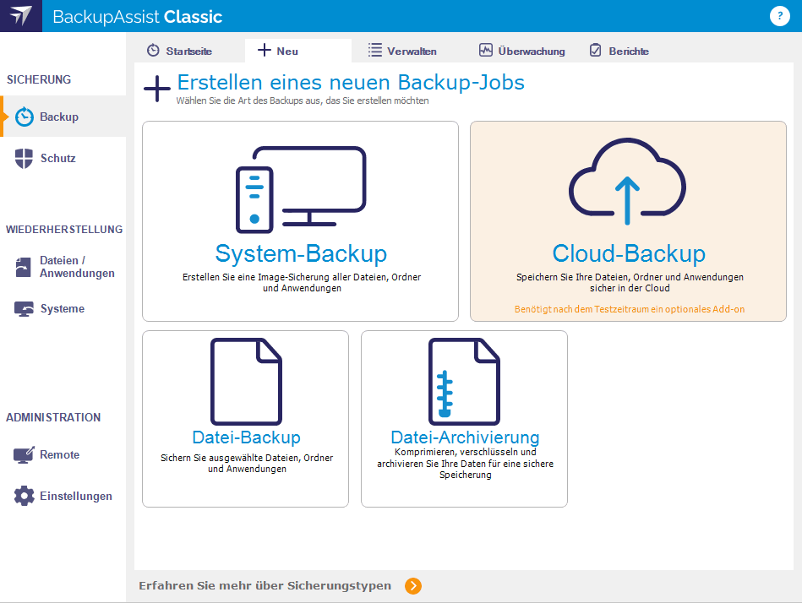This screenshot has height=603, width=802.
Task: Select the Neu tab
Action: (x=298, y=51)
